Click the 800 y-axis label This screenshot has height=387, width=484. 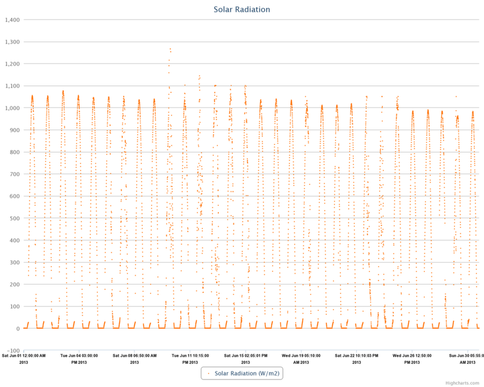click(x=15, y=152)
